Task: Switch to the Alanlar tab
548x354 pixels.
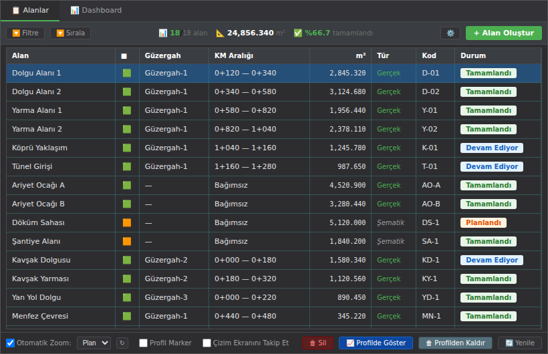Action: pos(30,10)
